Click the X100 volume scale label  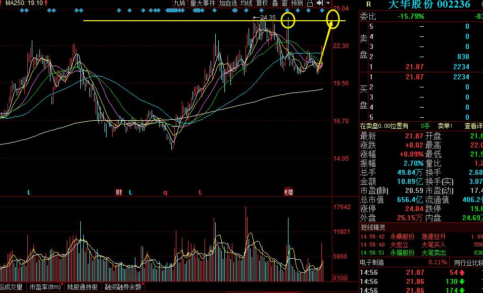pyautogui.click(x=340, y=278)
